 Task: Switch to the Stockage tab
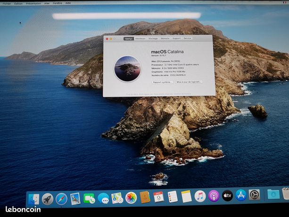coord(153,39)
